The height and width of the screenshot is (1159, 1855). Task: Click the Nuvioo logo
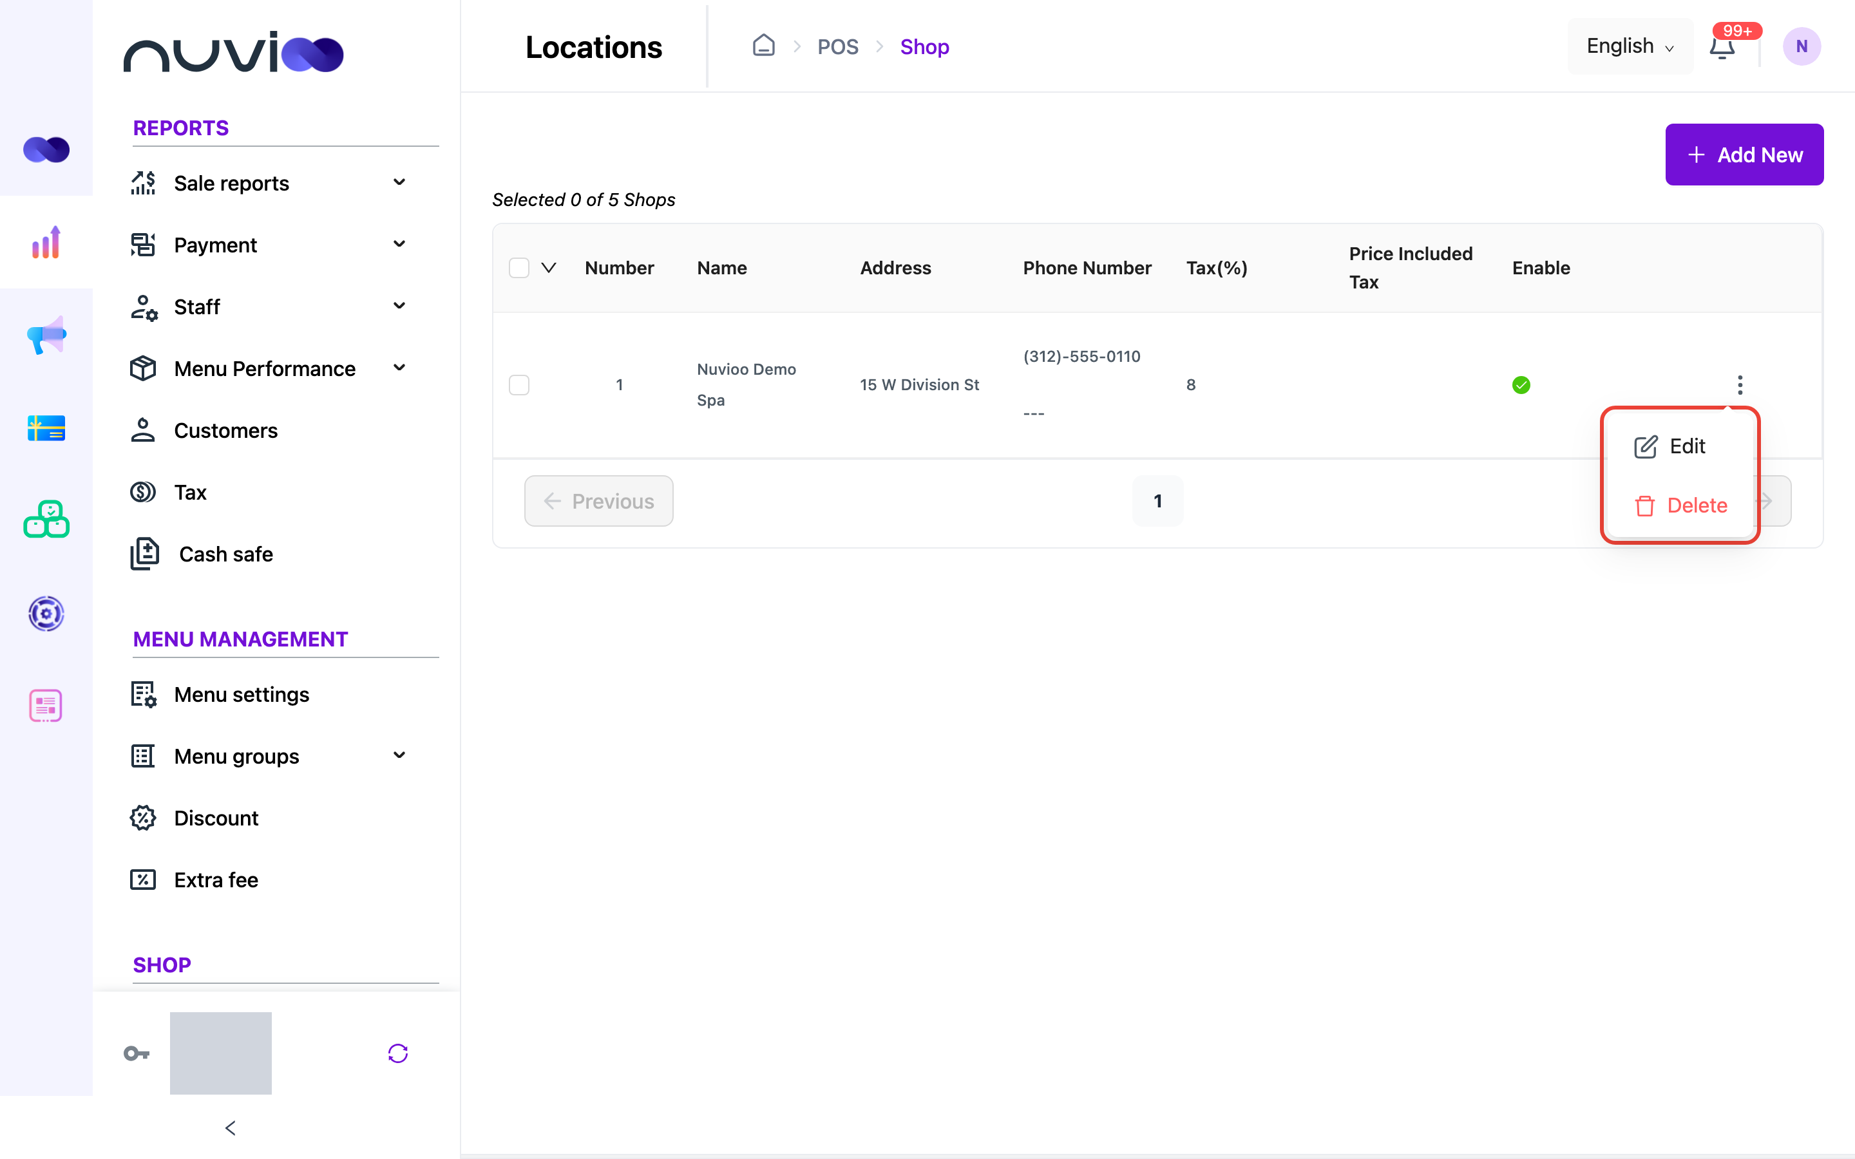click(x=234, y=53)
